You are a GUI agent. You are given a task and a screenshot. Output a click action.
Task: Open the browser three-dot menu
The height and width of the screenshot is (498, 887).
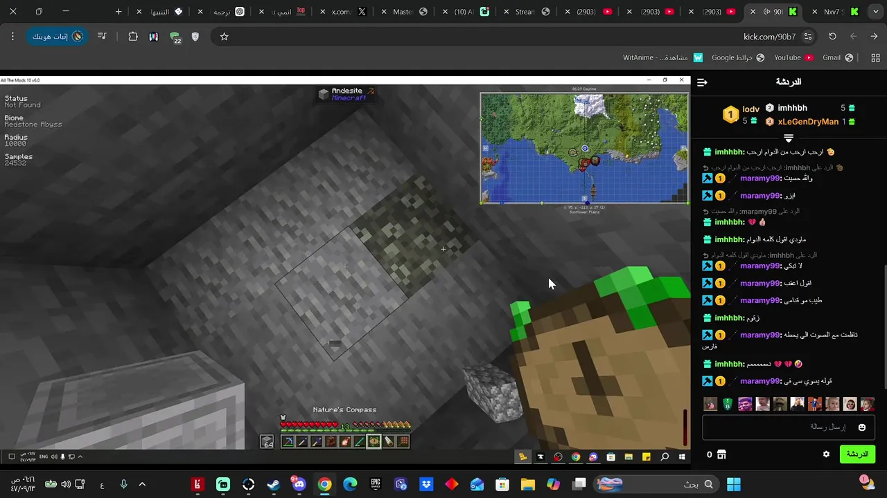point(12,37)
